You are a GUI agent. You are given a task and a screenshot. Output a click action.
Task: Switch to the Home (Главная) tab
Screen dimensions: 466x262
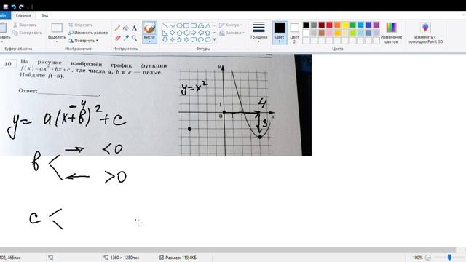(x=23, y=15)
